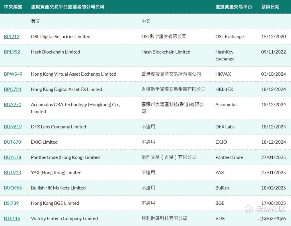Select 勝利數碼科技有限公司 Chinese name

(x=164, y=218)
